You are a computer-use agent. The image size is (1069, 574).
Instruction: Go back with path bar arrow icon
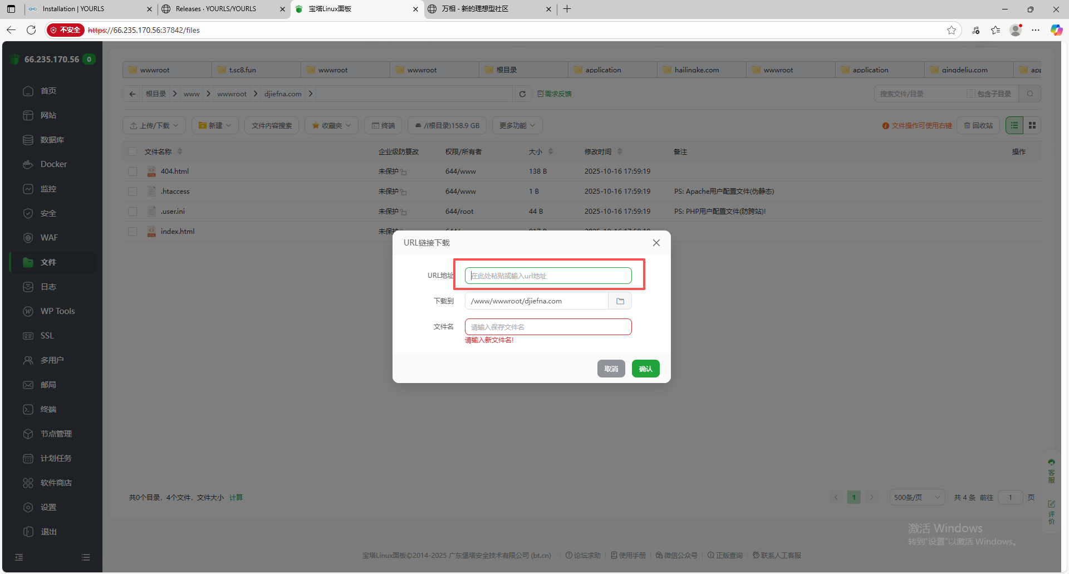coord(133,94)
